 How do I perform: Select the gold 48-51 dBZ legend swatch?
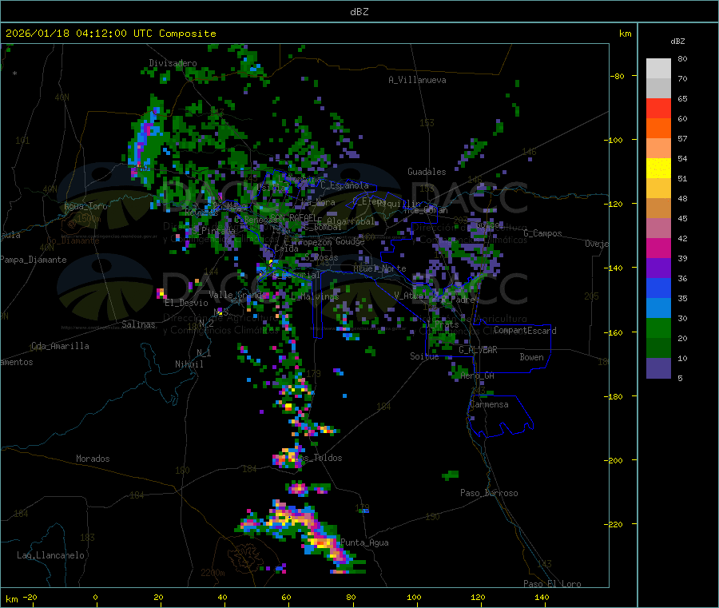(x=658, y=189)
